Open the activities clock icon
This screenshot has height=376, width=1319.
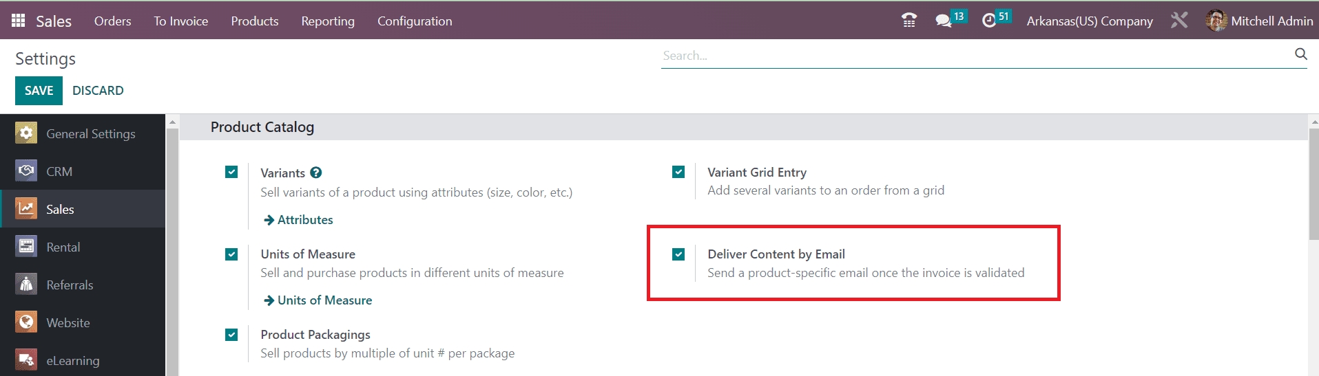click(x=989, y=21)
